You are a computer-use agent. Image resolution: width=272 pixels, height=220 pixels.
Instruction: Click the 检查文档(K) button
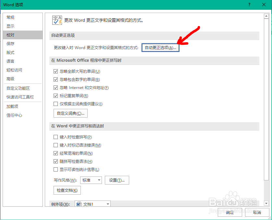tap(67, 190)
